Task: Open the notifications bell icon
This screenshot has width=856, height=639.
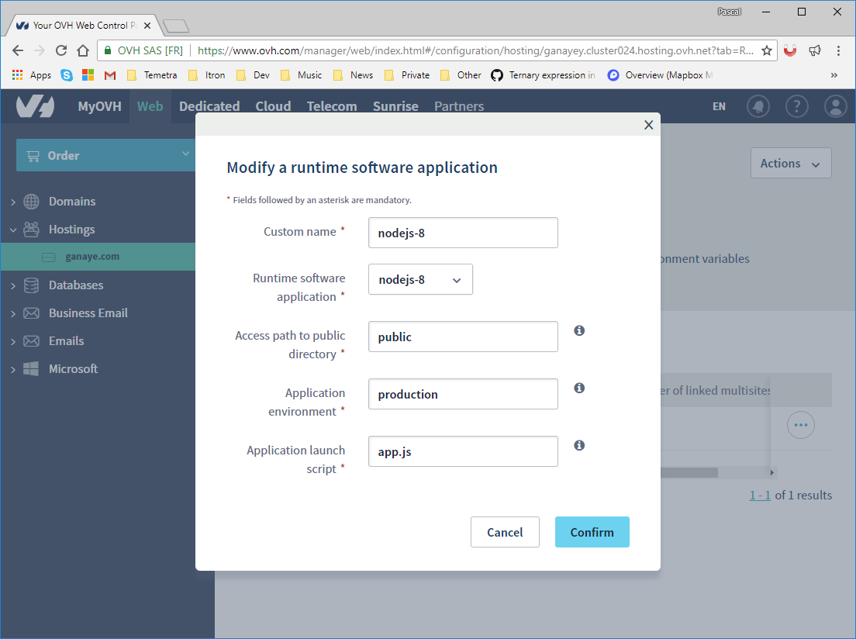Action: tap(758, 106)
